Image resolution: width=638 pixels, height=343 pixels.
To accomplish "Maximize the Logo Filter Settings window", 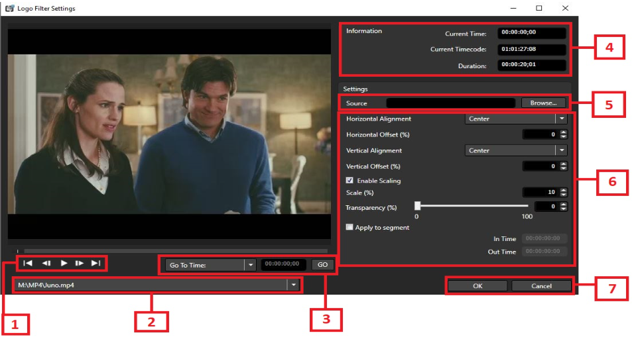I will click(x=539, y=8).
